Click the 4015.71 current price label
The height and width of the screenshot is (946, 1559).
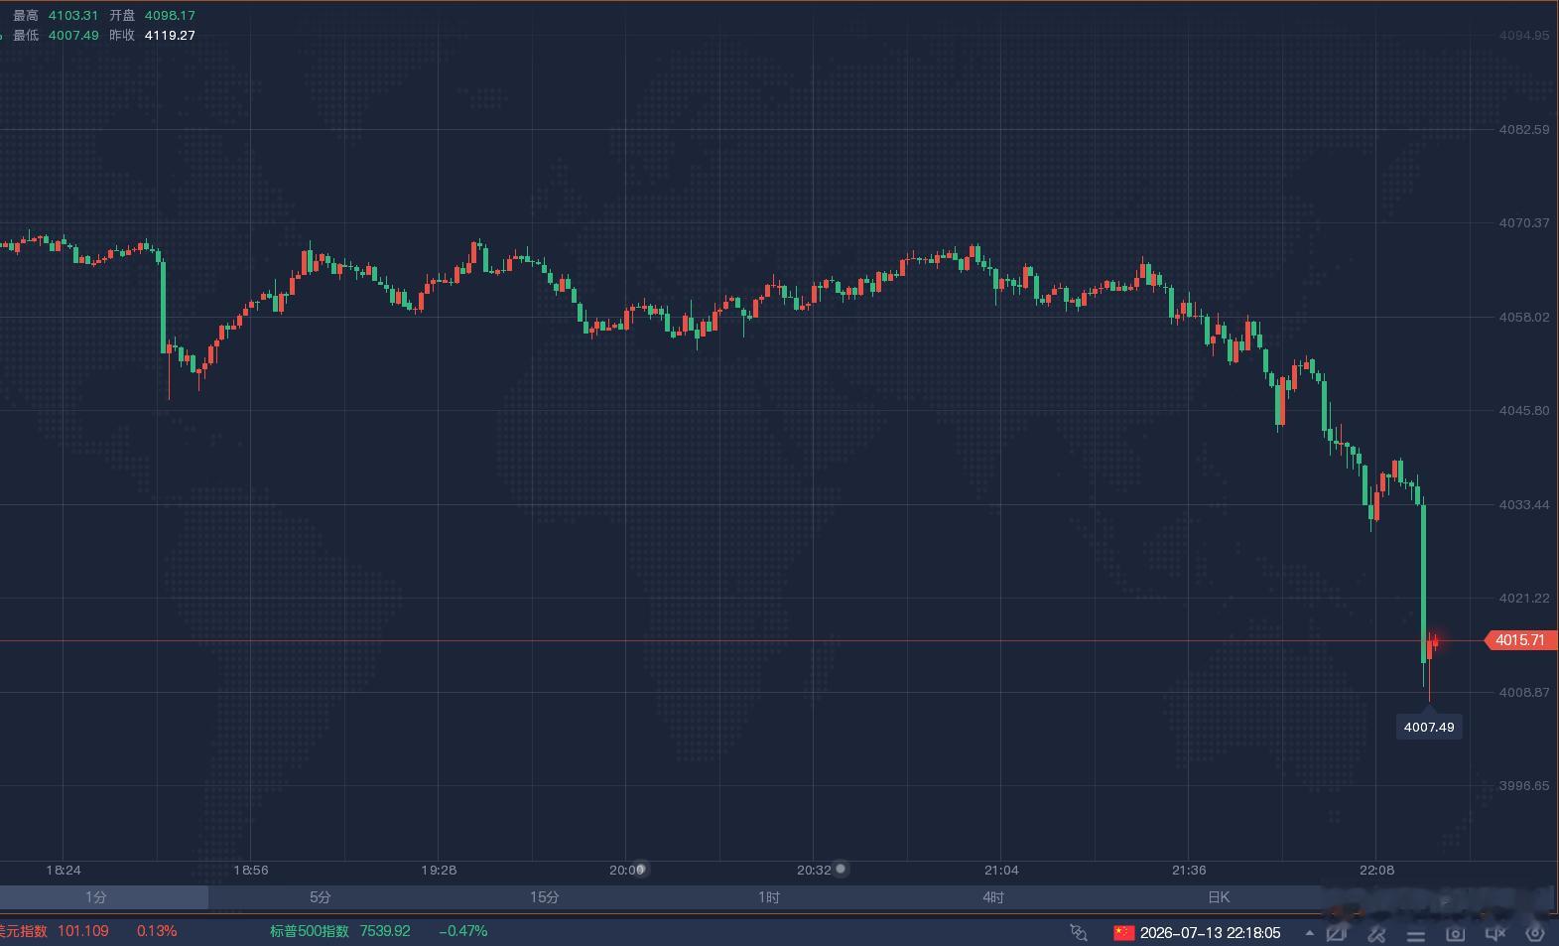[x=1519, y=640]
